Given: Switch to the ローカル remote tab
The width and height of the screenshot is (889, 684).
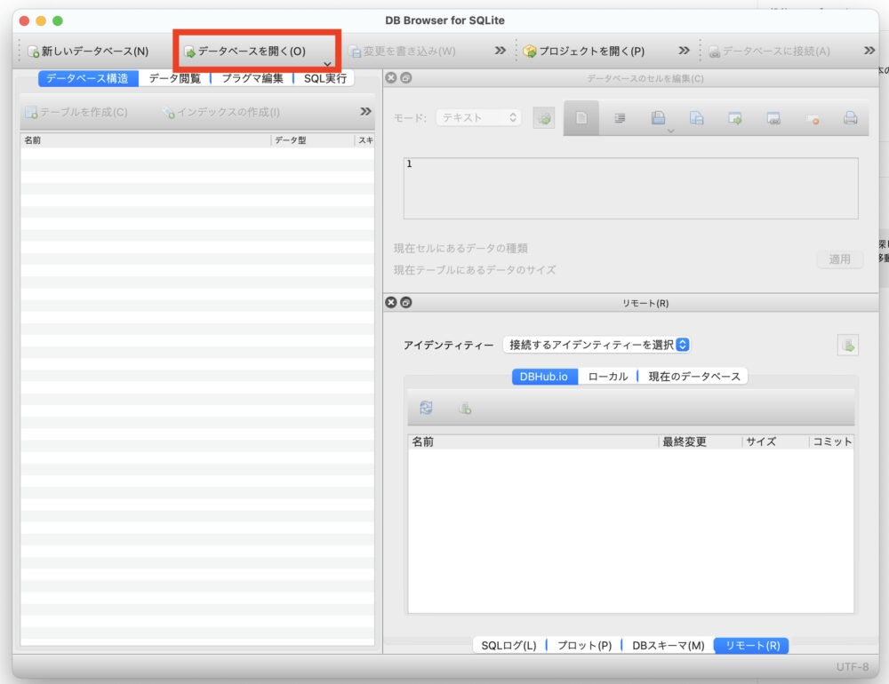Looking at the screenshot, I should coord(607,376).
